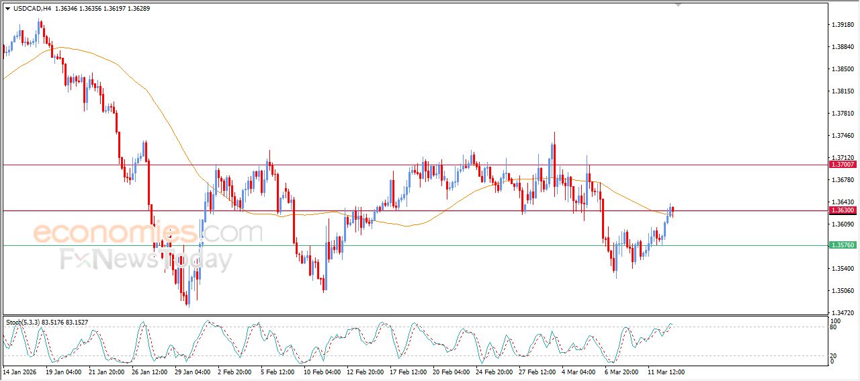
Task: Click the 1.37810 price axis label
Action: (x=843, y=113)
